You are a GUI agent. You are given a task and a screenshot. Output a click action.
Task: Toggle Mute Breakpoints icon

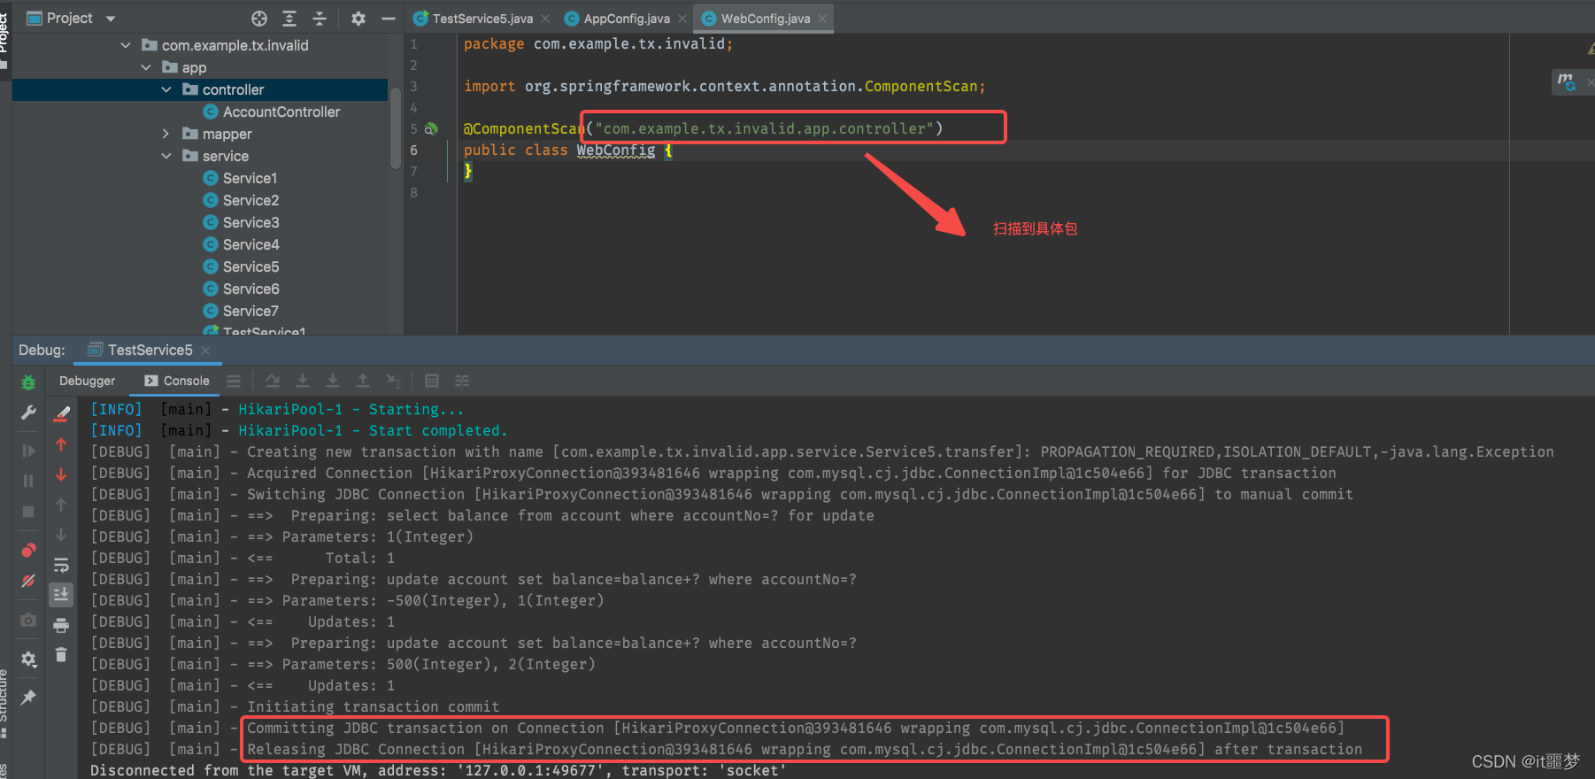point(28,581)
